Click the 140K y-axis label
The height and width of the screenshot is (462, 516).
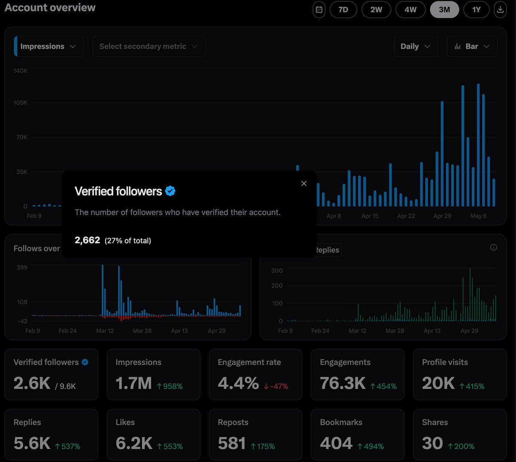click(x=20, y=71)
